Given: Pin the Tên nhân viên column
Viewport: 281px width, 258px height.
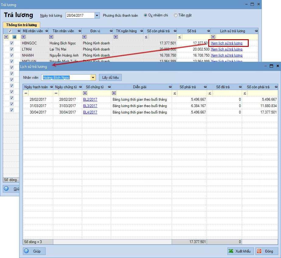Looking at the screenshot, I should [x=80, y=31].
